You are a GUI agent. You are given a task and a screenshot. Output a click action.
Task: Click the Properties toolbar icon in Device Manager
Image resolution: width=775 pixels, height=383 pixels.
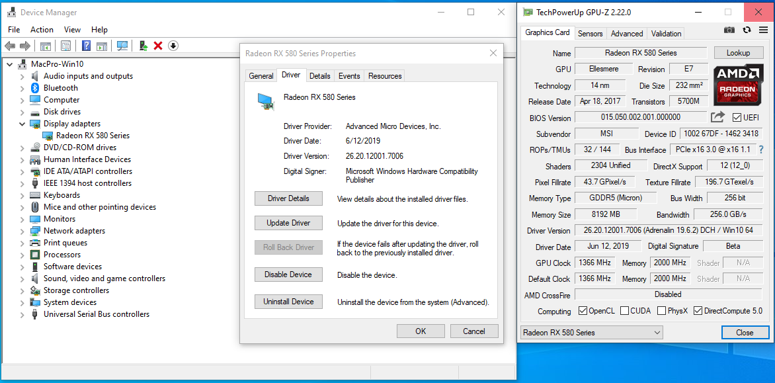pos(65,46)
